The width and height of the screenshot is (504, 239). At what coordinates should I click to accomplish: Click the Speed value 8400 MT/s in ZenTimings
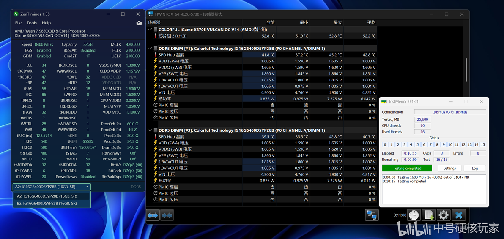(44, 45)
